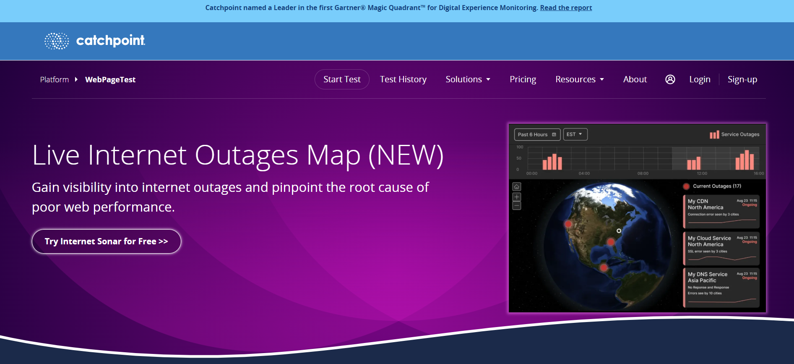Open the Solutions dropdown menu
The image size is (794, 364).
click(x=468, y=79)
